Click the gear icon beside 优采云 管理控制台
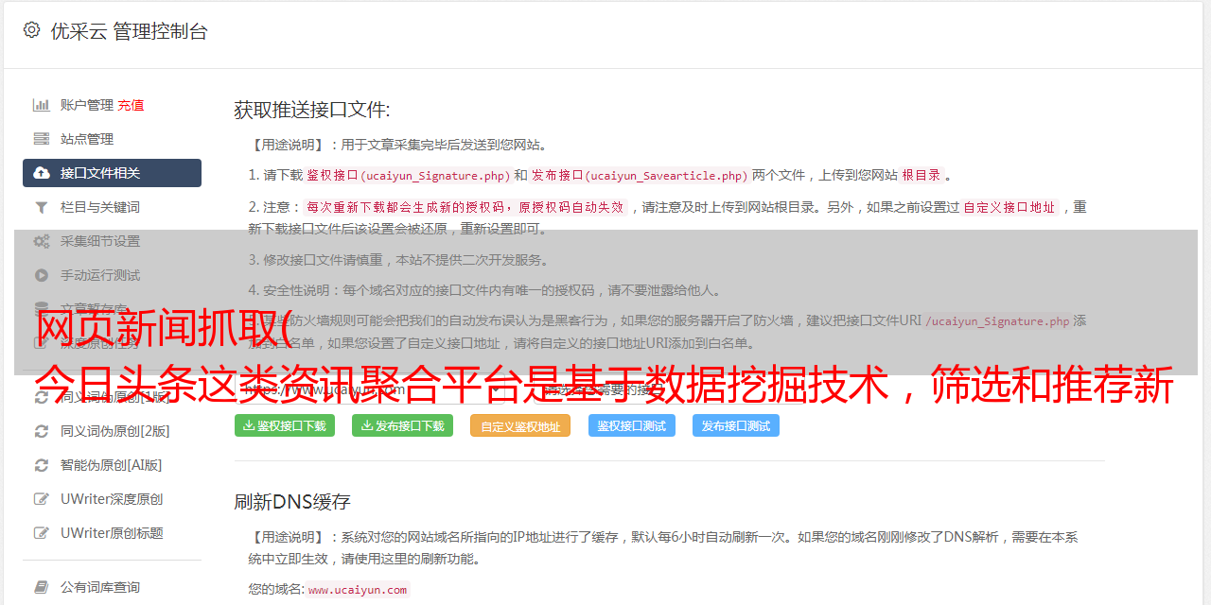Viewport: 1211px width, 605px height. pos(31,30)
